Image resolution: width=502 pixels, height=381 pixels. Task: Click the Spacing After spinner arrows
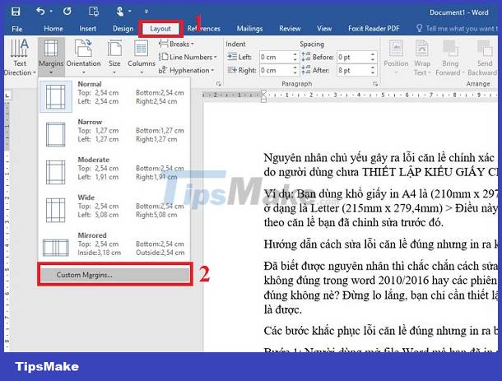tap(373, 70)
